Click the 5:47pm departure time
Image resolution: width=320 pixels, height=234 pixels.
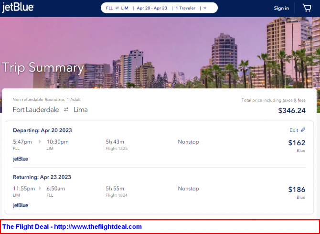pyautogui.click(x=22, y=142)
